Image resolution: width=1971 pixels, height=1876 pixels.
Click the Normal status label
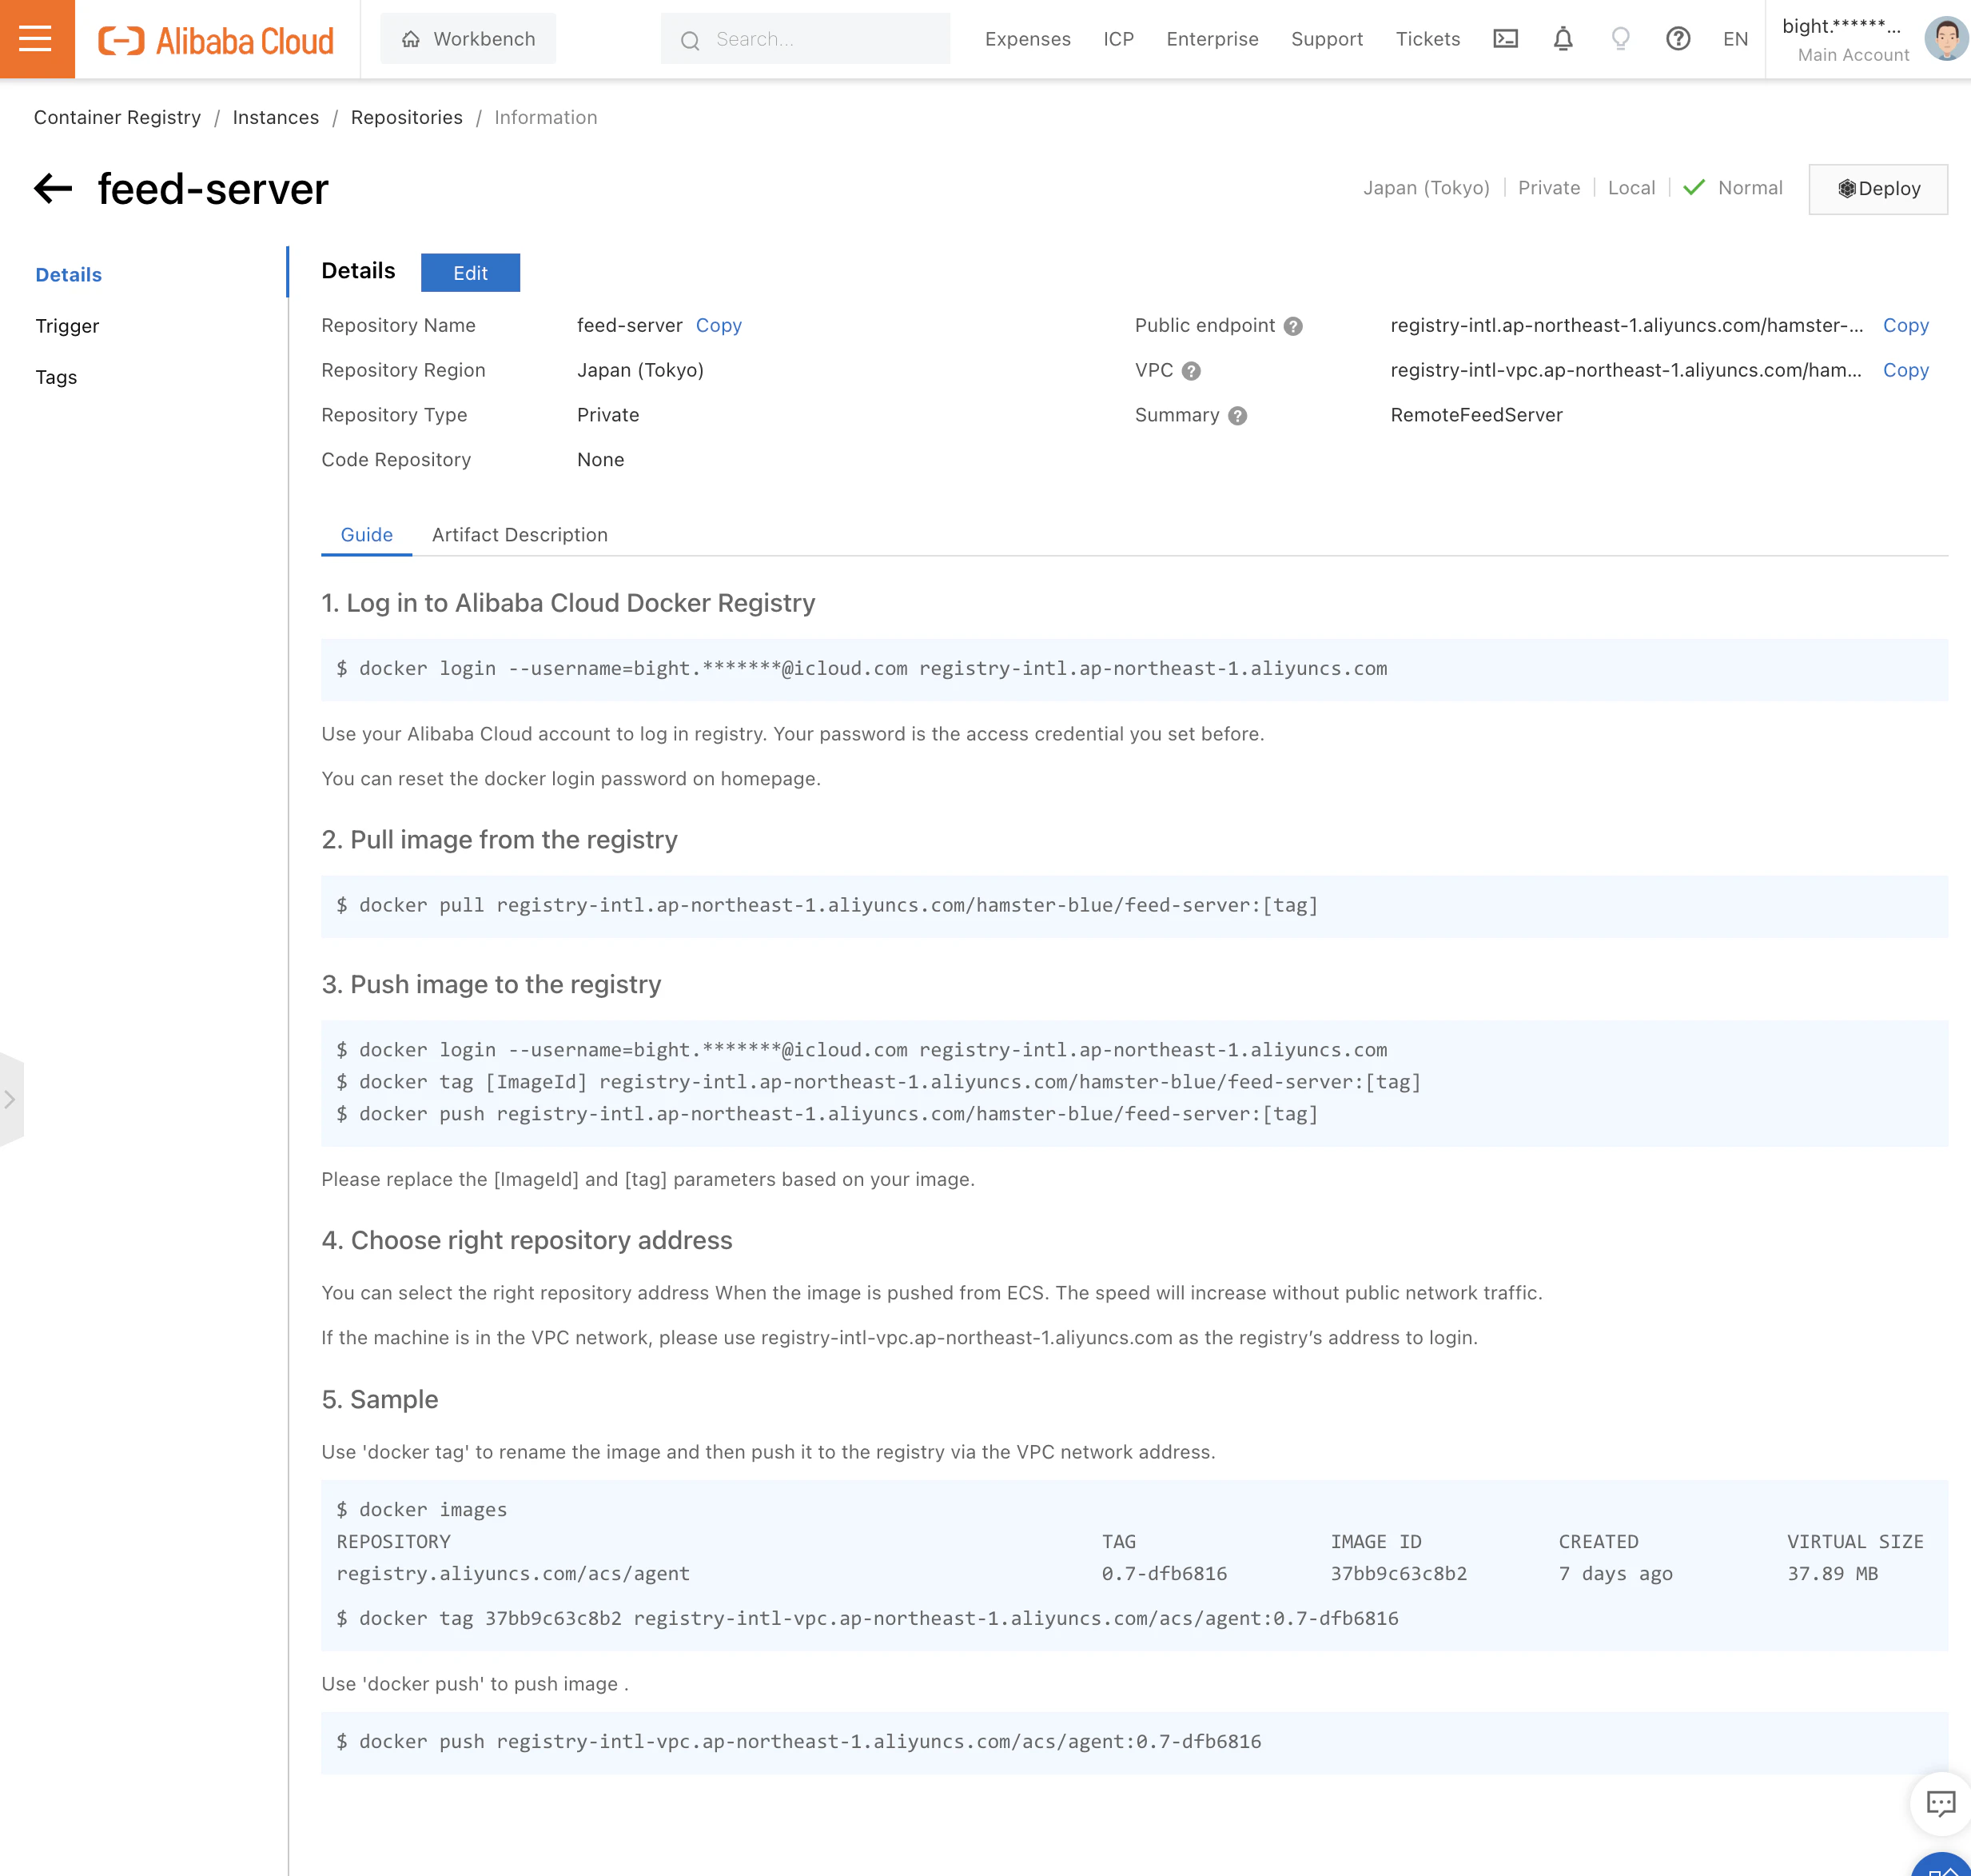click(x=1750, y=188)
